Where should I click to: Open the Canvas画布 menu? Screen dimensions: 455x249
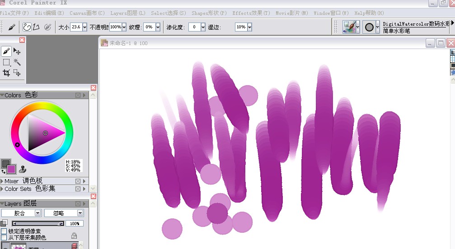[87, 13]
